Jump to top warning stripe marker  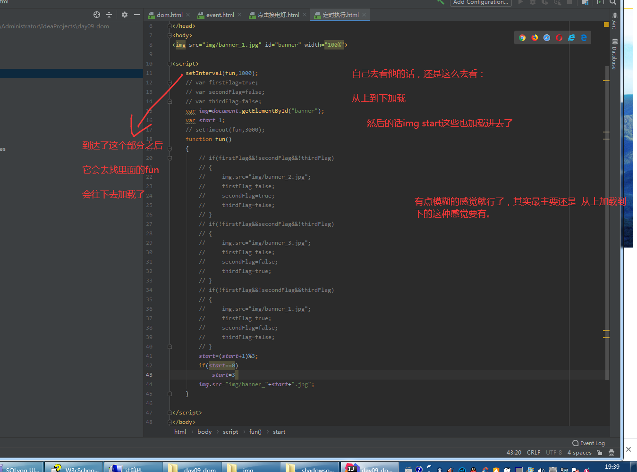(606, 81)
